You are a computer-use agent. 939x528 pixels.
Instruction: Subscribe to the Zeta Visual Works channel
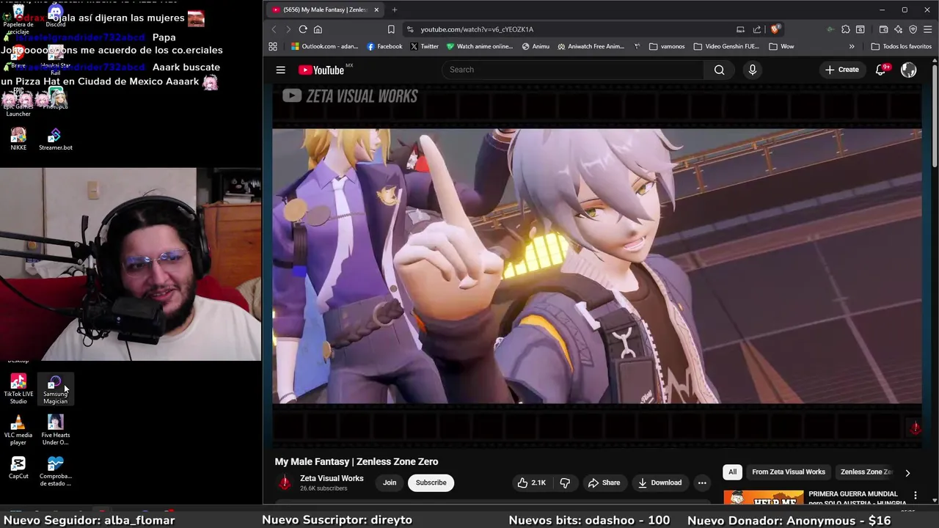tap(431, 483)
